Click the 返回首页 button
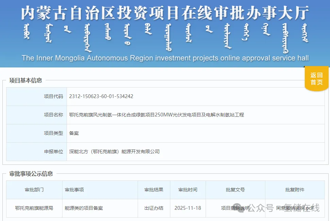Screen dimensions: 330x221 pos(316,79)
